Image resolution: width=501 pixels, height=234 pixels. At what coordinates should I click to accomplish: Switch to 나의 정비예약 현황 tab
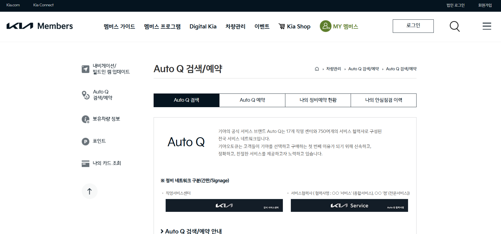318,100
